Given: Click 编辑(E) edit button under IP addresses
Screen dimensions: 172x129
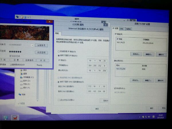Looking at the screenshot, I should [x=149, y=54].
